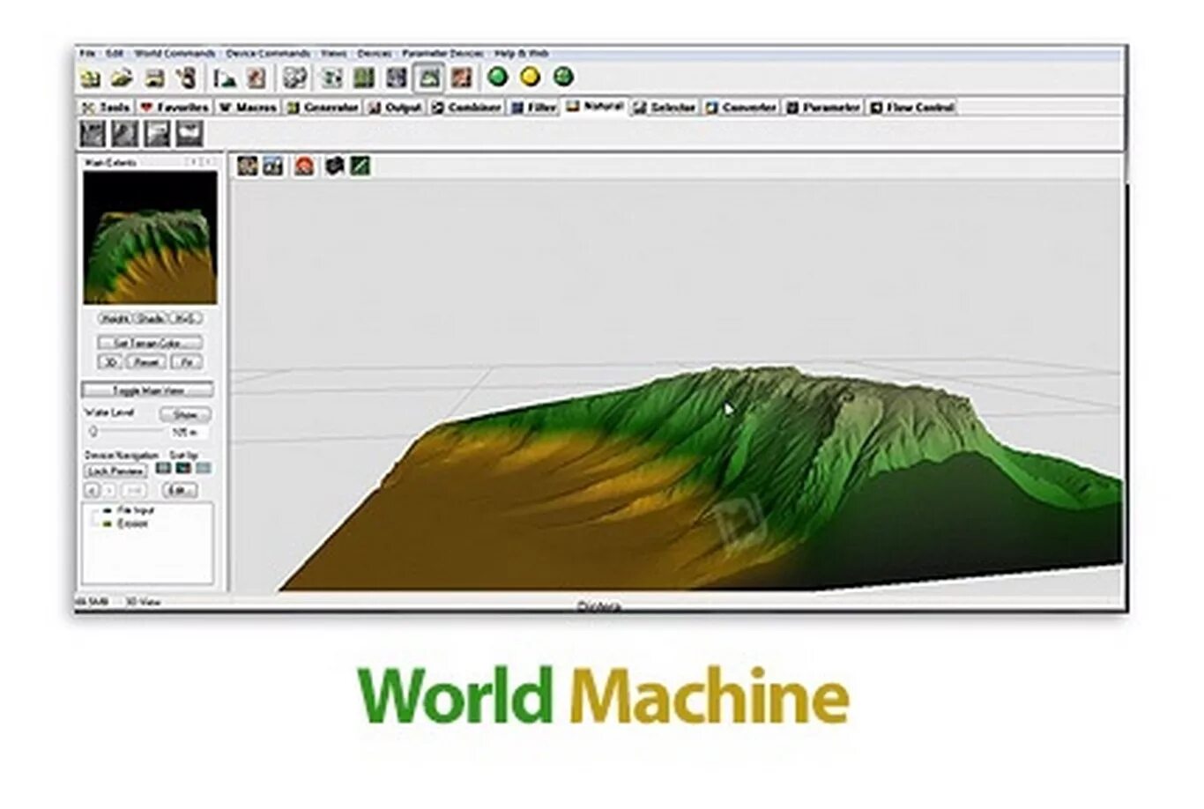The height and width of the screenshot is (809, 1204).
Task: Open the Views menu
Action: pos(333,54)
